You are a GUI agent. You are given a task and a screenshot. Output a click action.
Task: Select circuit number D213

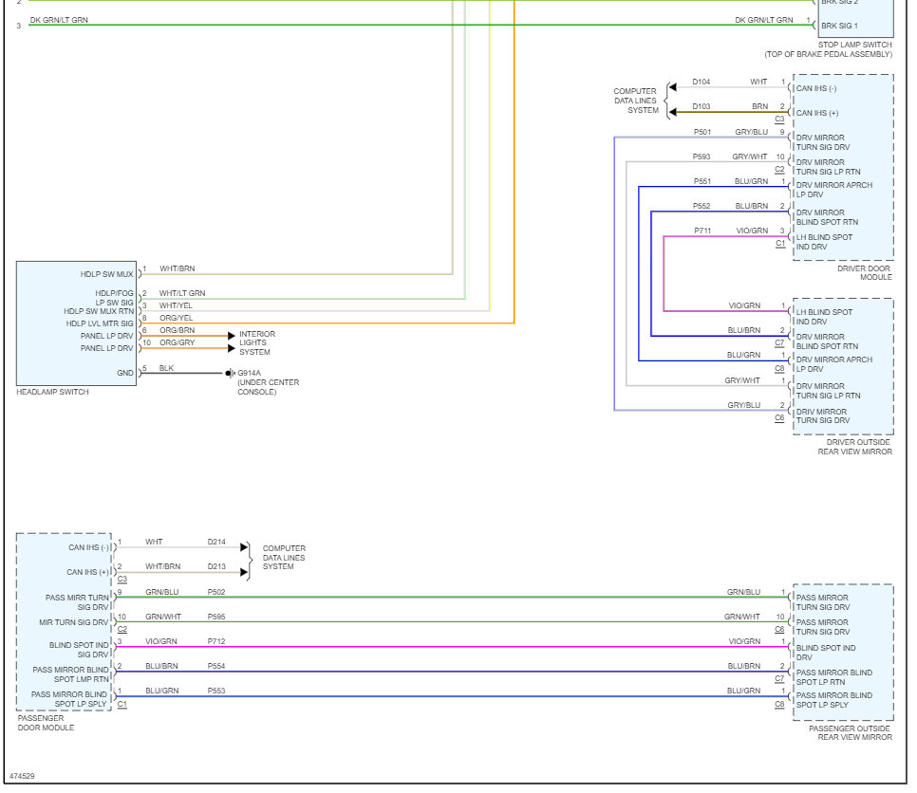(216, 566)
